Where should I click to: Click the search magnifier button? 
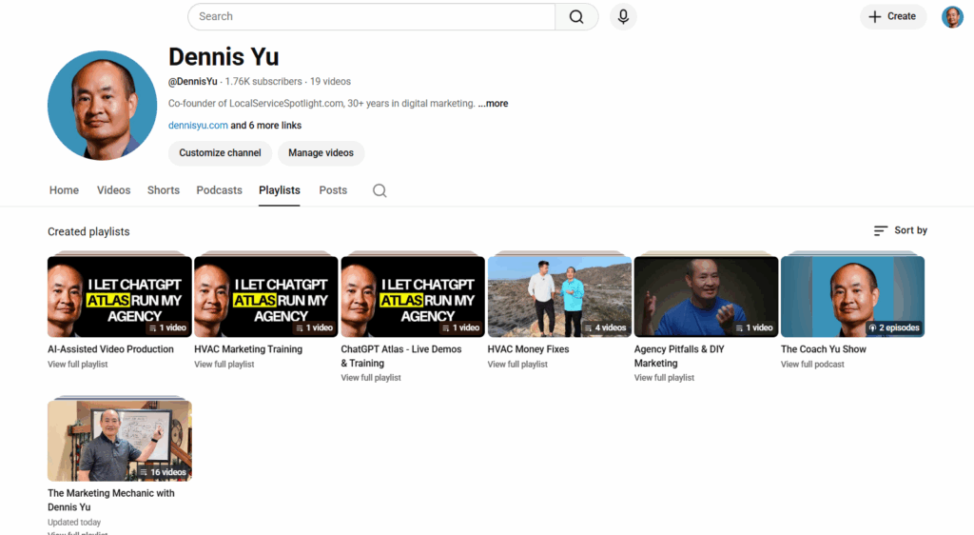coord(576,16)
